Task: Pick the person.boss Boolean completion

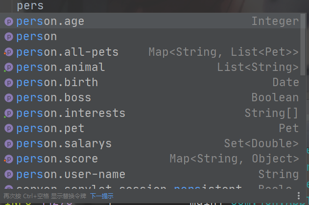Action: (x=147, y=98)
